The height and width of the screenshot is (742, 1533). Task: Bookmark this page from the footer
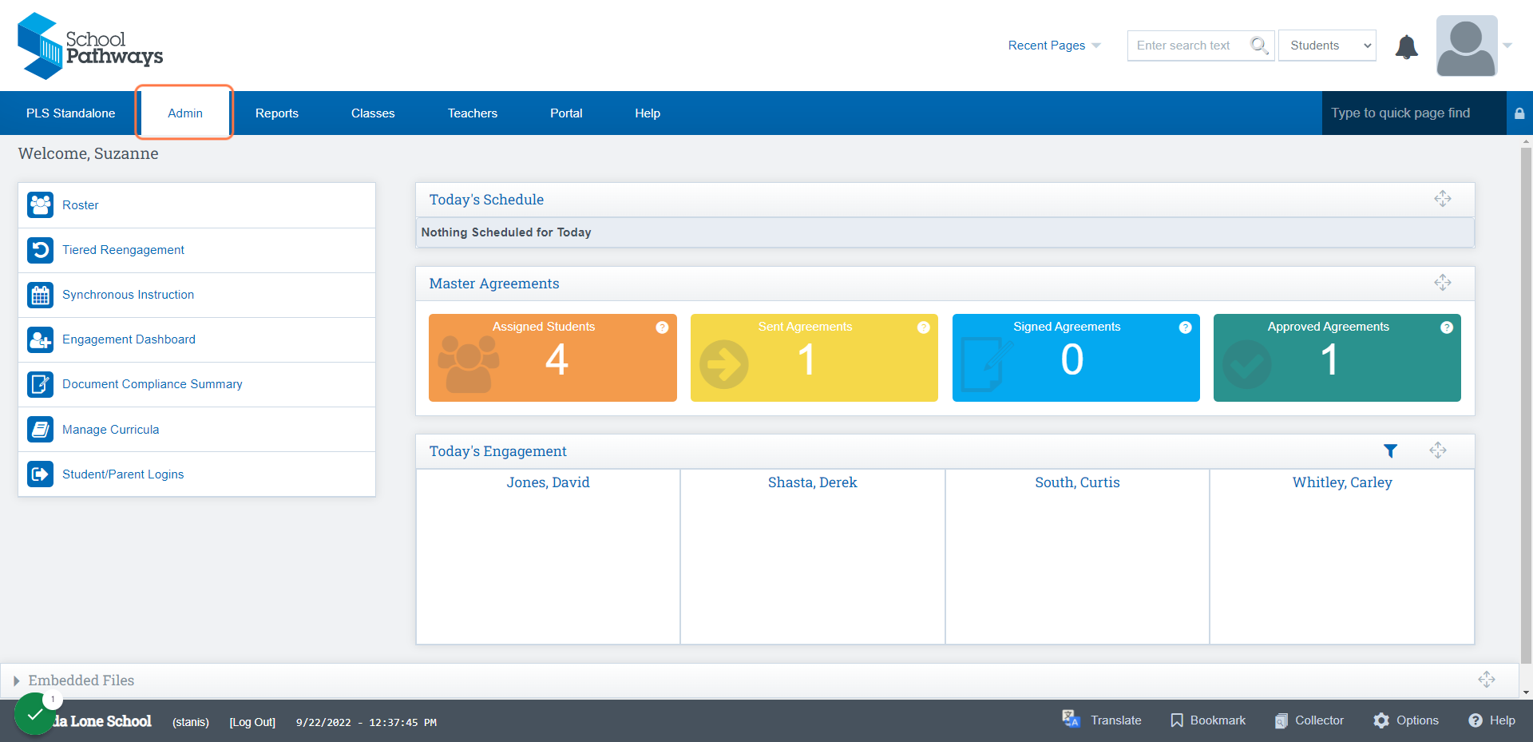(1208, 720)
